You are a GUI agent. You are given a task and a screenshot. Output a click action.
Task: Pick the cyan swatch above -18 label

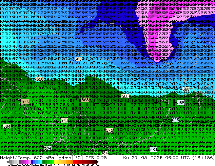41,162
